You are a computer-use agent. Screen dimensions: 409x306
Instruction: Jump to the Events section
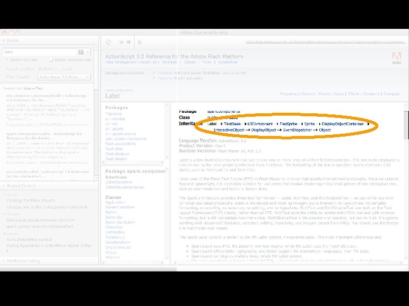pyautogui.click(x=324, y=94)
